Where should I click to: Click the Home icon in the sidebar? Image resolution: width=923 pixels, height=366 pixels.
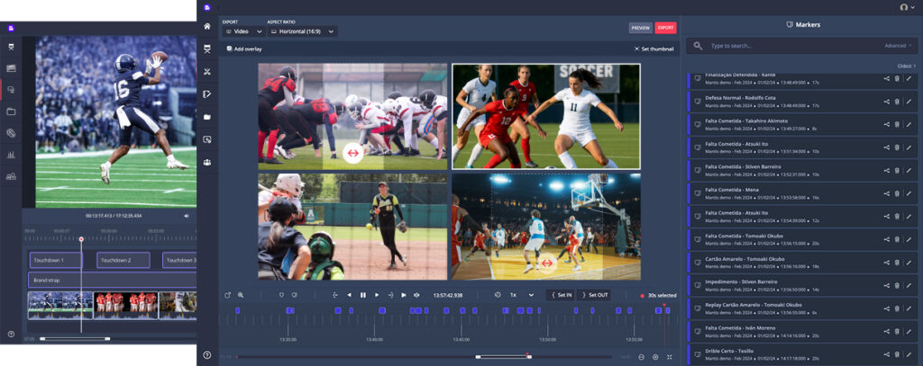[207, 26]
